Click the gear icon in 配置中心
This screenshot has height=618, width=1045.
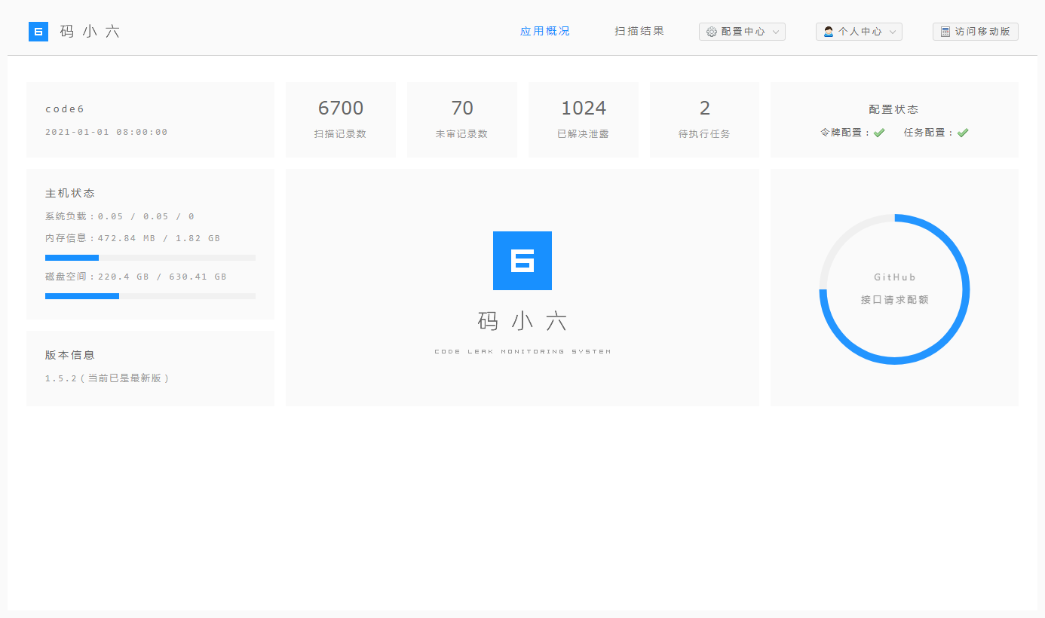click(x=712, y=32)
